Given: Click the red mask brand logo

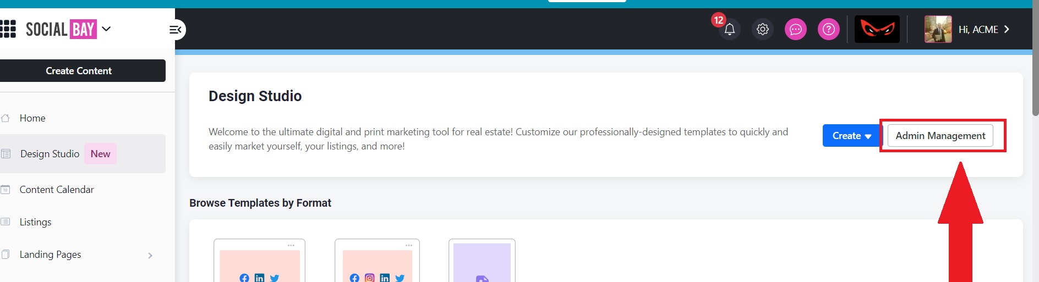Looking at the screenshot, I should tap(877, 29).
